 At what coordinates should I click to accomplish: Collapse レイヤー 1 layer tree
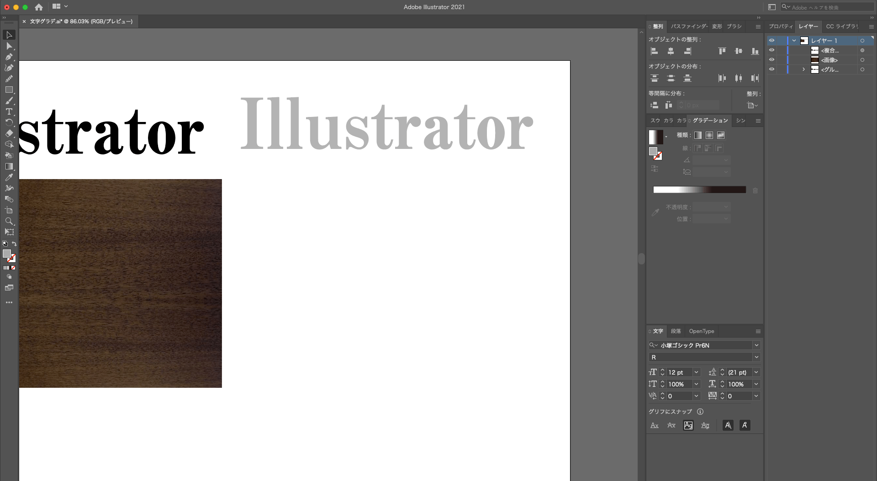pos(794,41)
